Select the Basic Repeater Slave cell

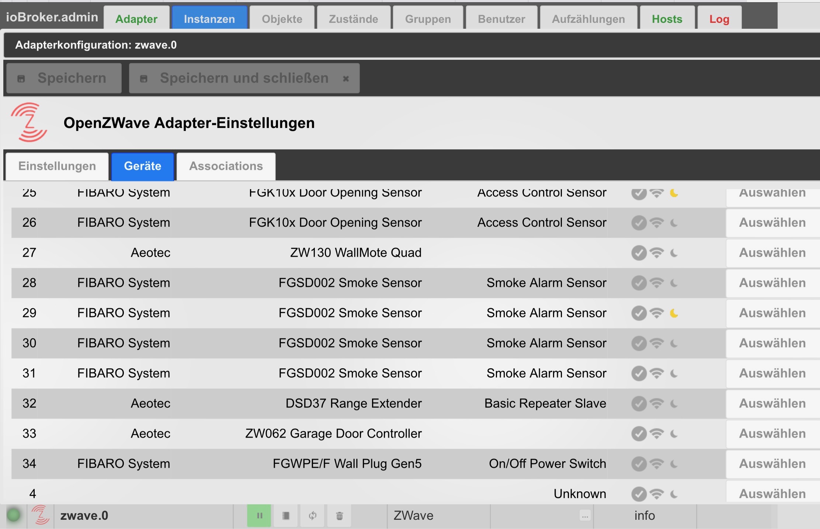pos(545,404)
